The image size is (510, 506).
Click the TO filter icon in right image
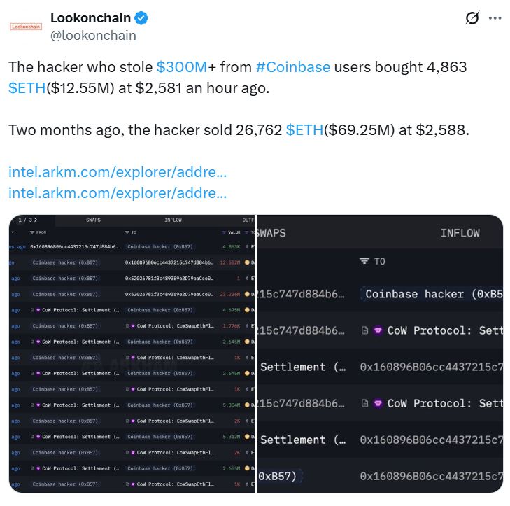(364, 261)
